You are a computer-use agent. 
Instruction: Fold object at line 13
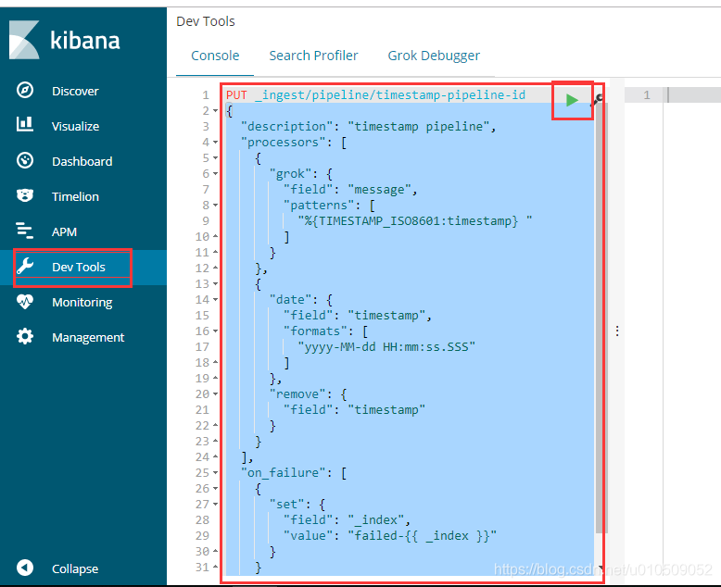click(215, 284)
